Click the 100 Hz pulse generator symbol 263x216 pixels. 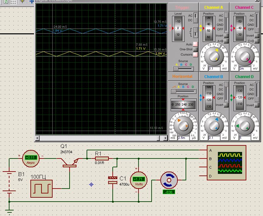click(x=41, y=189)
